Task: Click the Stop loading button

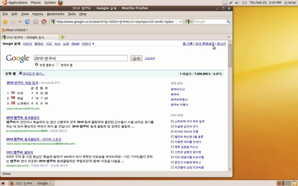Action: (35, 22)
